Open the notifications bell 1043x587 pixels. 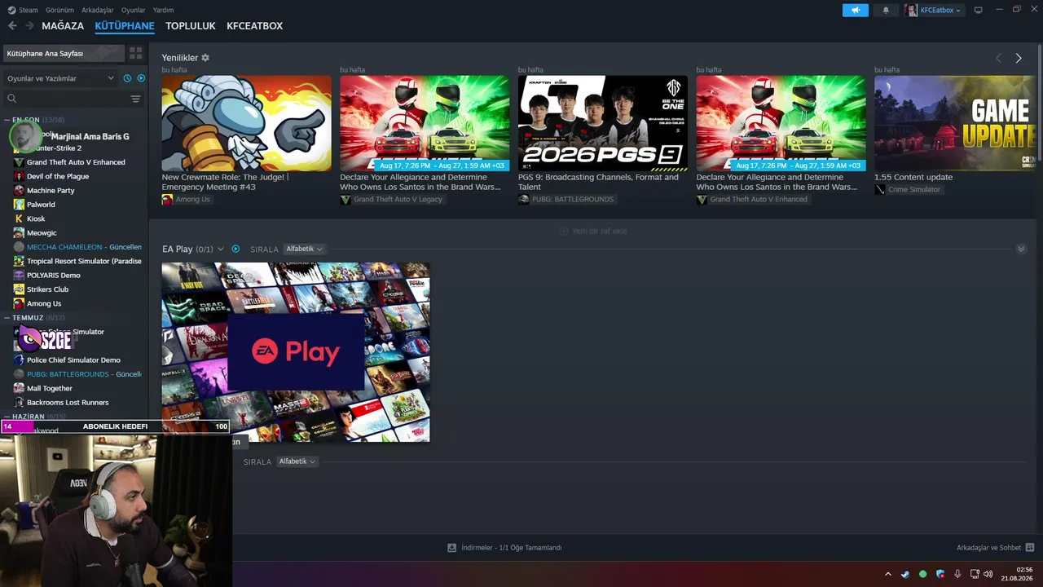coord(886,10)
